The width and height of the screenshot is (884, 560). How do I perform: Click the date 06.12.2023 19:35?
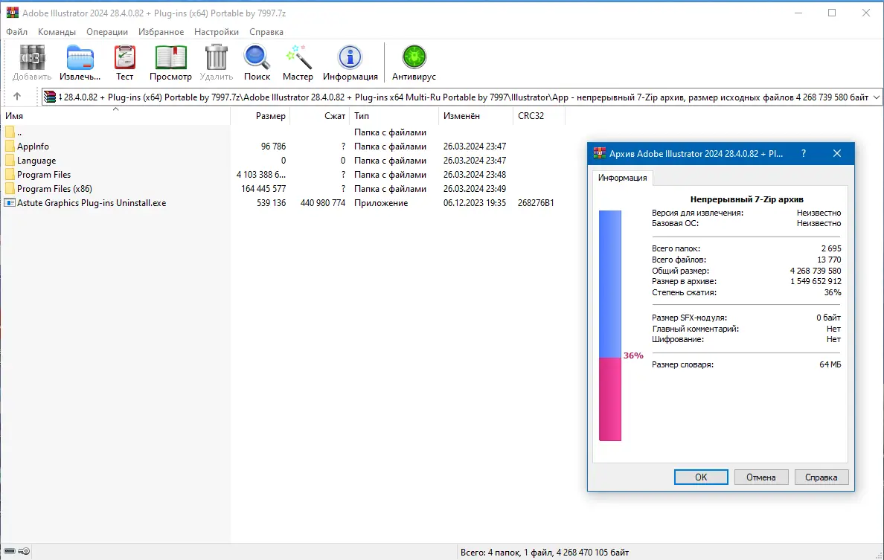[x=475, y=203]
